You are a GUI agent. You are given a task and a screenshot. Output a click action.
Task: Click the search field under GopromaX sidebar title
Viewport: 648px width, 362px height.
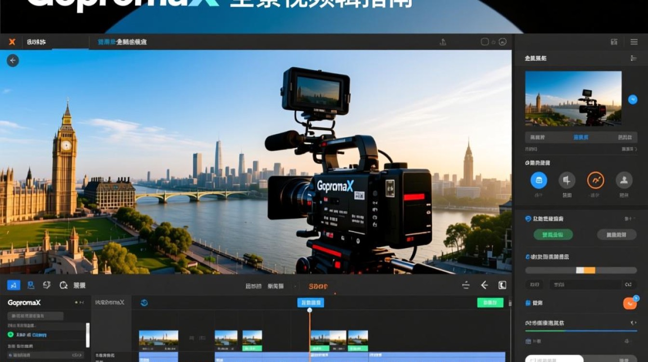tap(35, 316)
